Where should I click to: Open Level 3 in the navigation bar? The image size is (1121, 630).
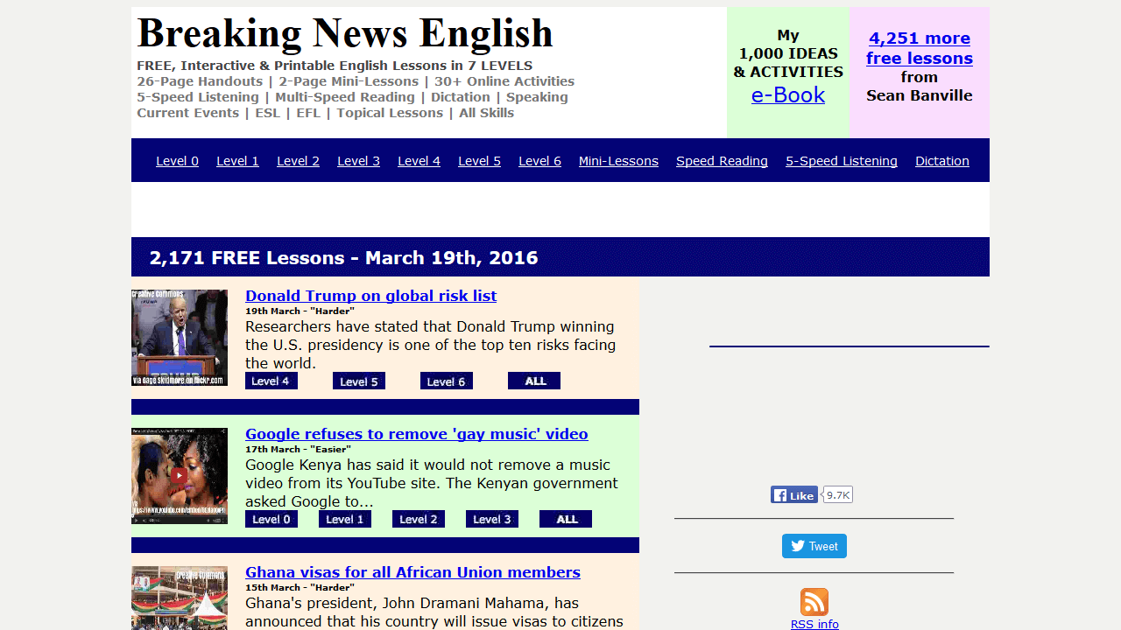coord(358,161)
